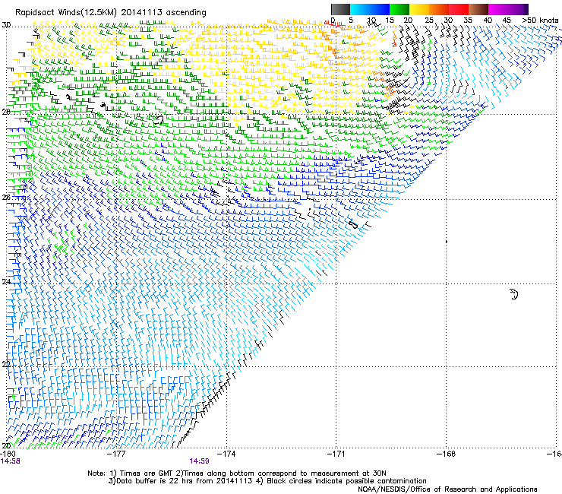Click the legend tick label '5'
The image size is (562, 494).
point(351,20)
